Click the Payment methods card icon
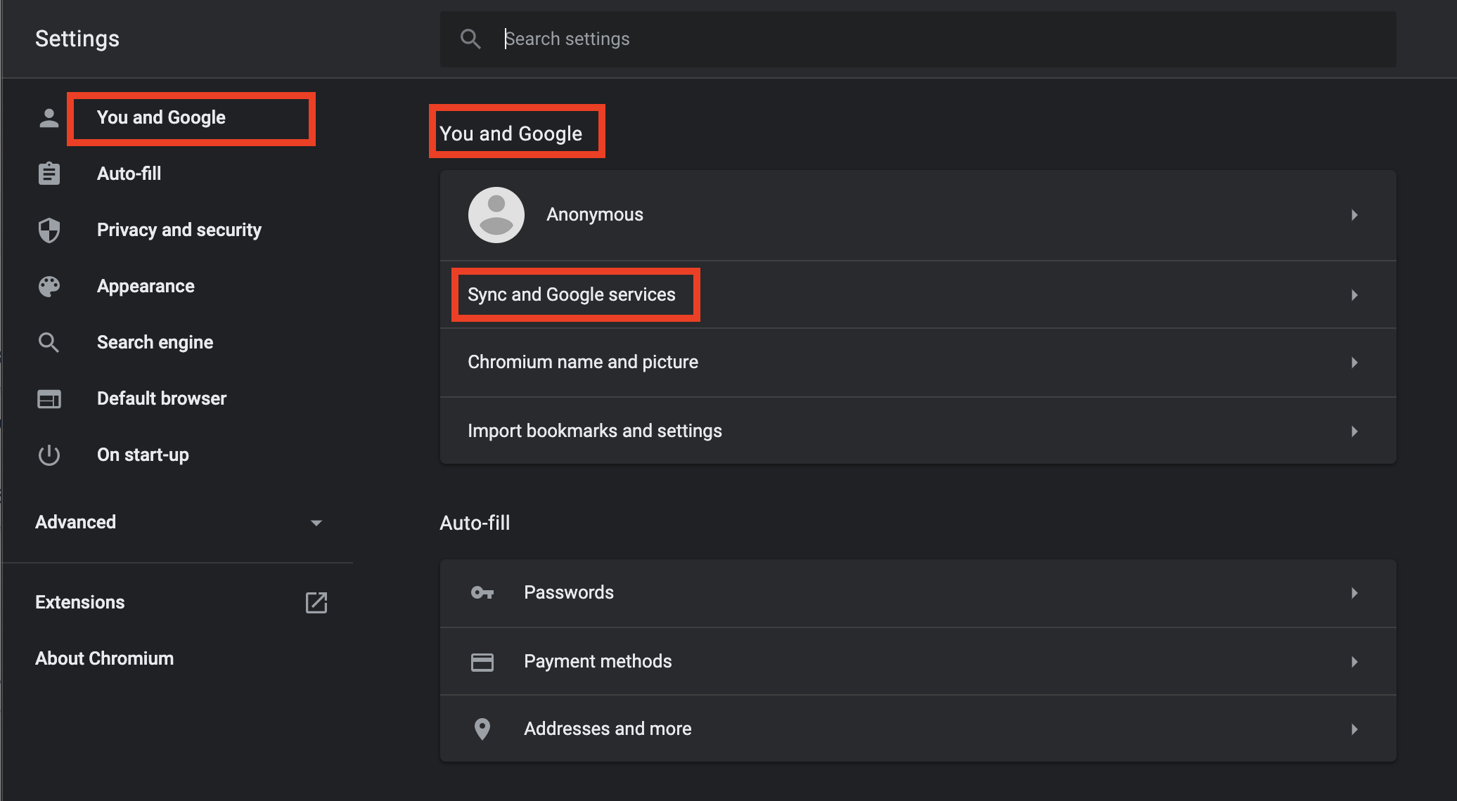Image resolution: width=1457 pixels, height=801 pixels. 482,661
